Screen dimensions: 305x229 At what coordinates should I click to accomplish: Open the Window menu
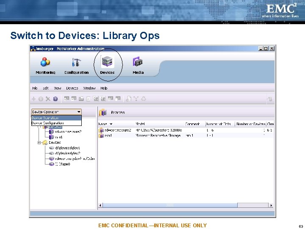89,88
